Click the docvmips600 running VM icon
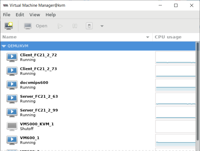200x151 pixels. (12, 85)
